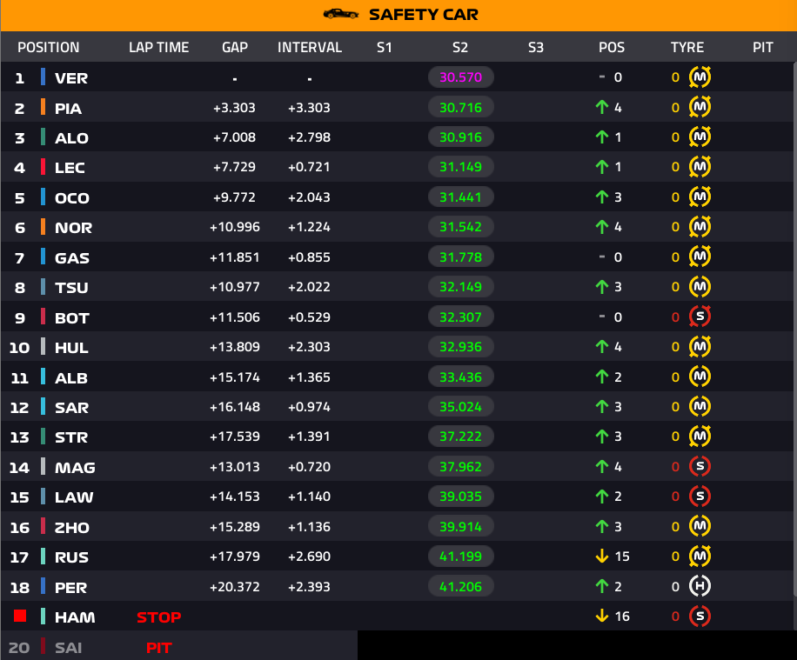Click TSU's green 32.149 sector time

(x=460, y=287)
